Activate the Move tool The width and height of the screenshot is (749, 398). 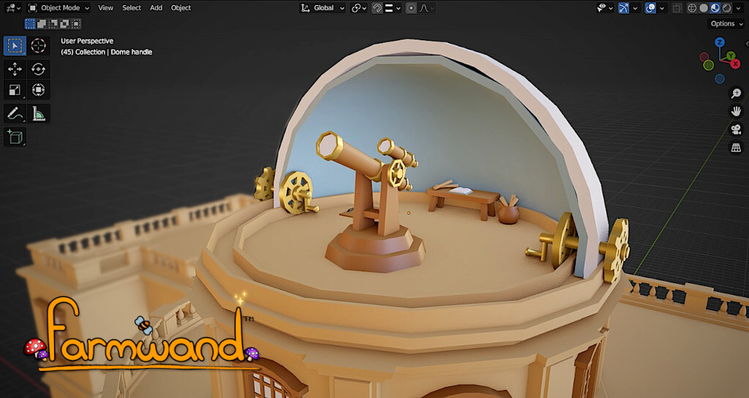click(x=15, y=69)
